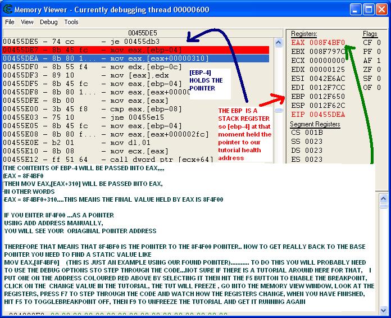Click the EDI register value 0012F7CC
The width and height of the screenshot is (391, 318).
(327, 88)
